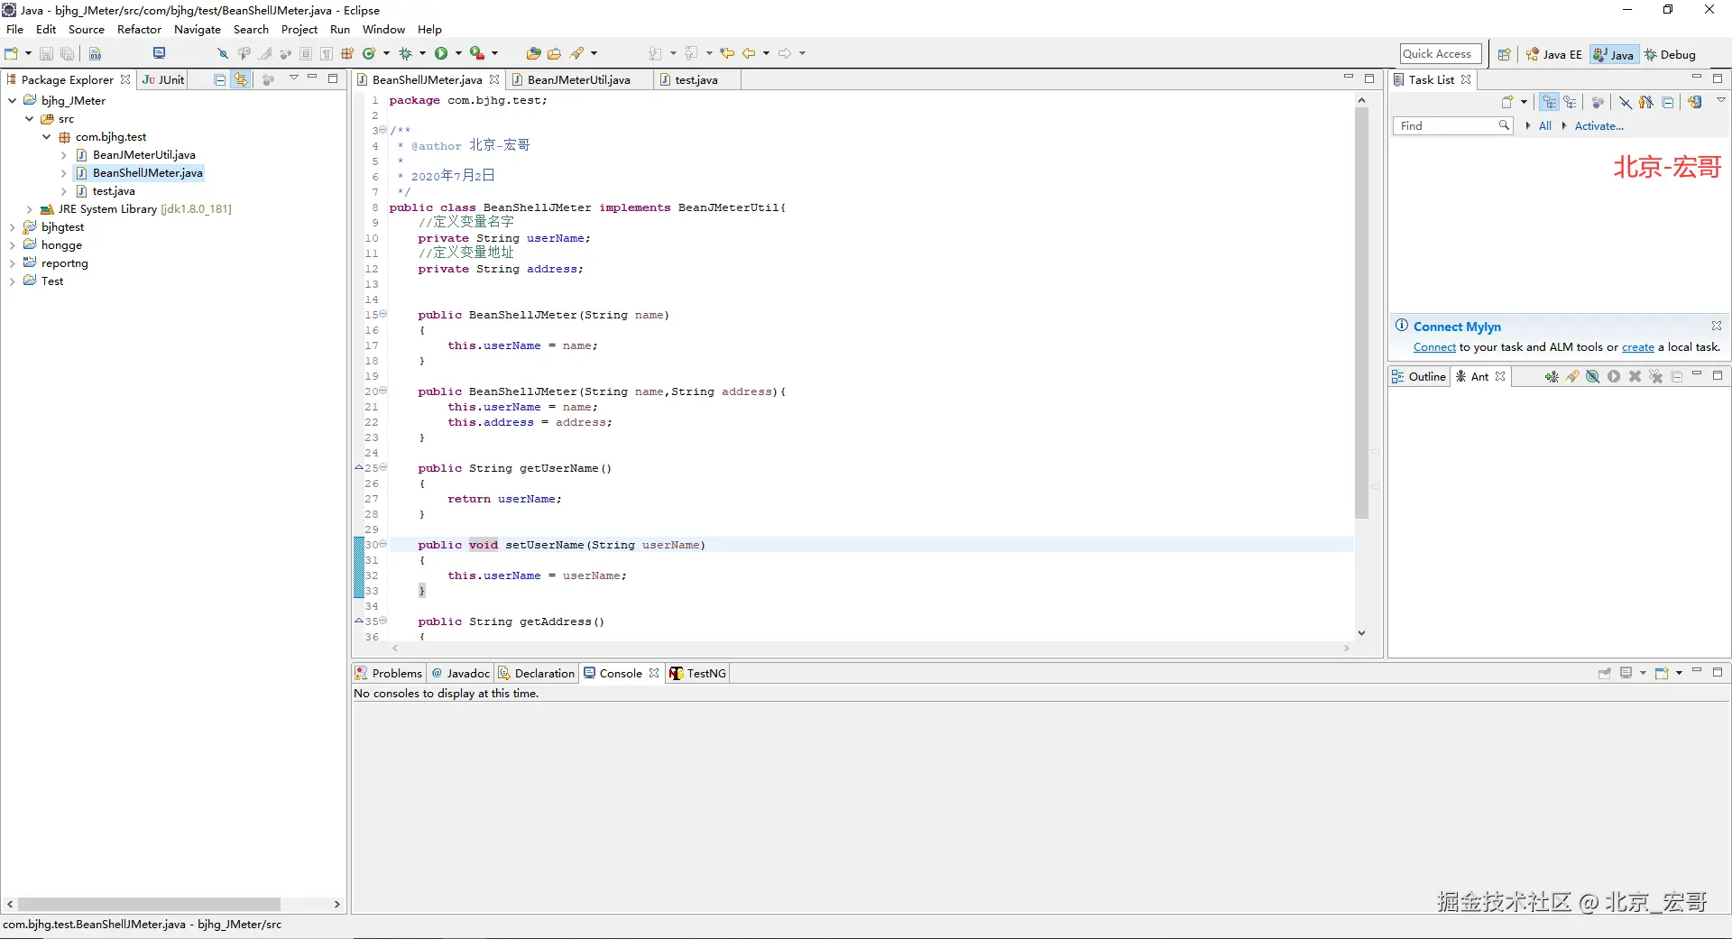Click Hide Internal Targets icon in Ant view

[1593, 377]
